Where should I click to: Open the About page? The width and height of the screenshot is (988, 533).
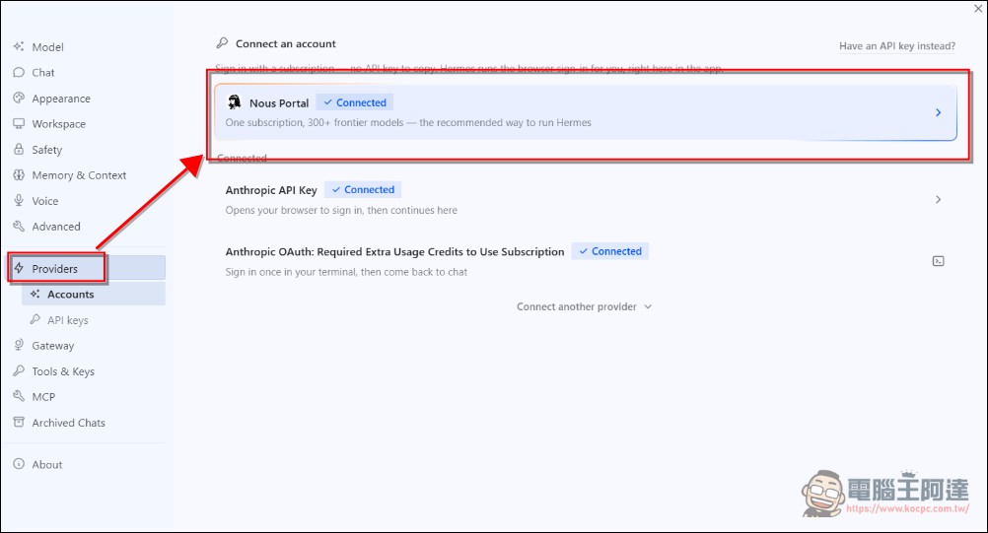point(87,464)
